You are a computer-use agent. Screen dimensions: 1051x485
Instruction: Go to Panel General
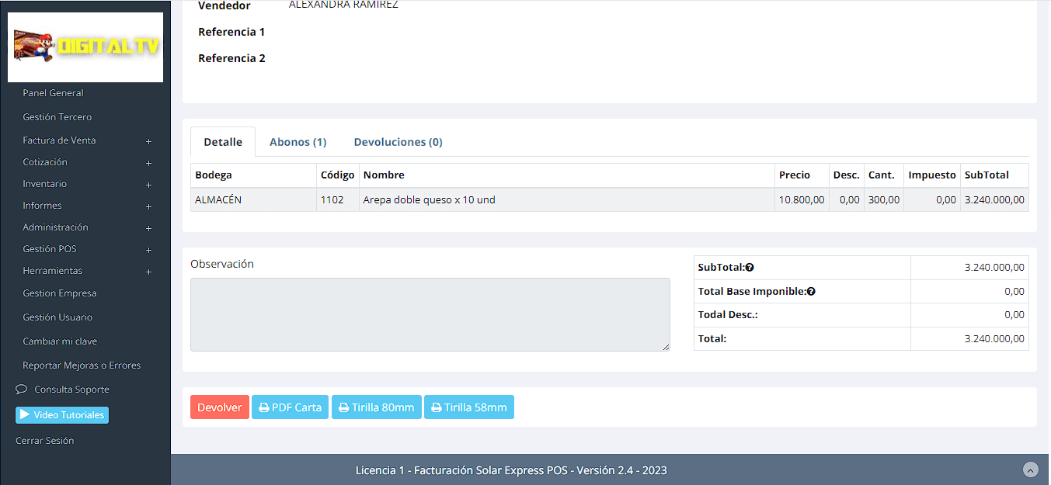click(x=53, y=93)
